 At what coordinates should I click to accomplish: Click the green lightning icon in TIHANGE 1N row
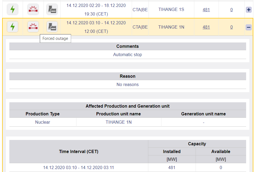[x=13, y=27]
